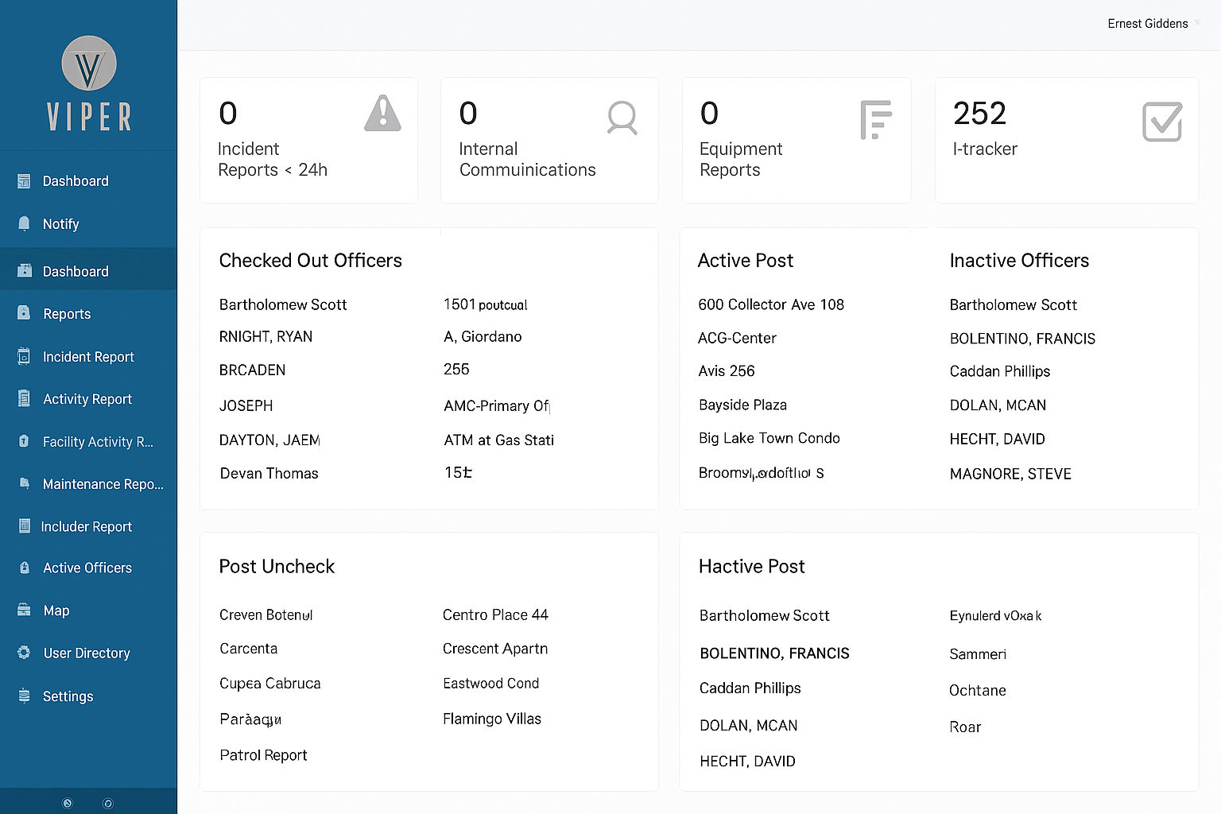Open Maintenance Report in sidebar
This screenshot has width=1221, height=814.
click(x=103, y=484)
